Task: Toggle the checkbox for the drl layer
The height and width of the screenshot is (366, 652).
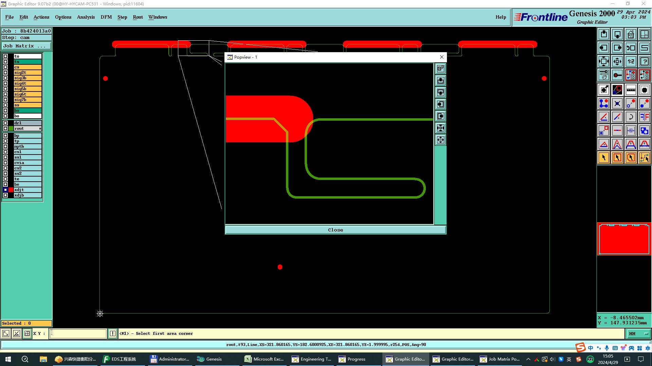Action: point(5,123)
